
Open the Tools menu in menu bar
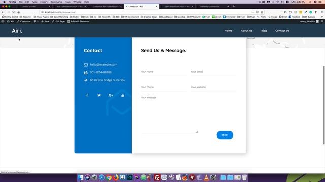[68, 2]
